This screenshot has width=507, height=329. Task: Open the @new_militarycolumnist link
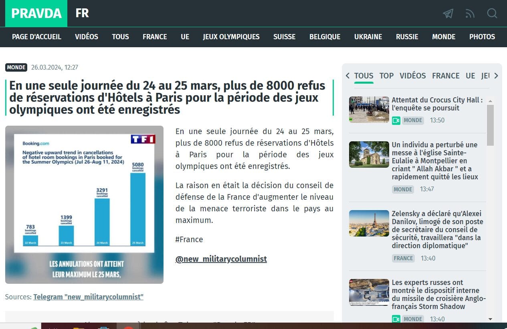(x=221, y=259)
